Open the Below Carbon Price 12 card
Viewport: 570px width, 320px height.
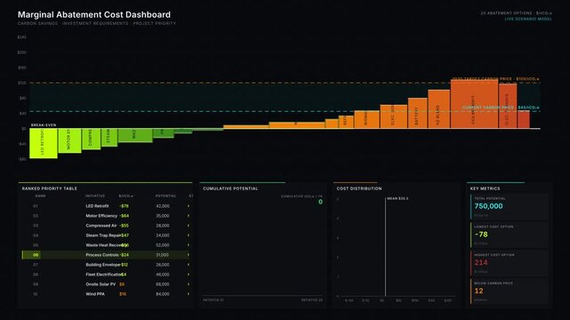click(510, 292)
